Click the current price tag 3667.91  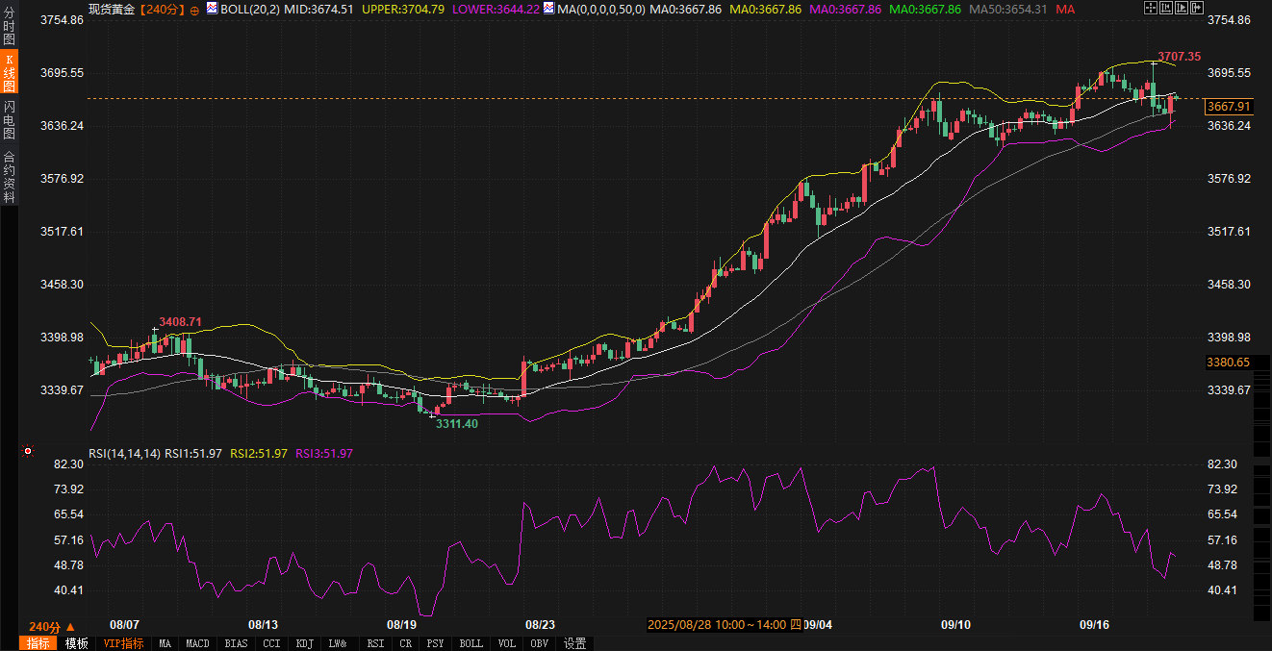coord(1229,107)
